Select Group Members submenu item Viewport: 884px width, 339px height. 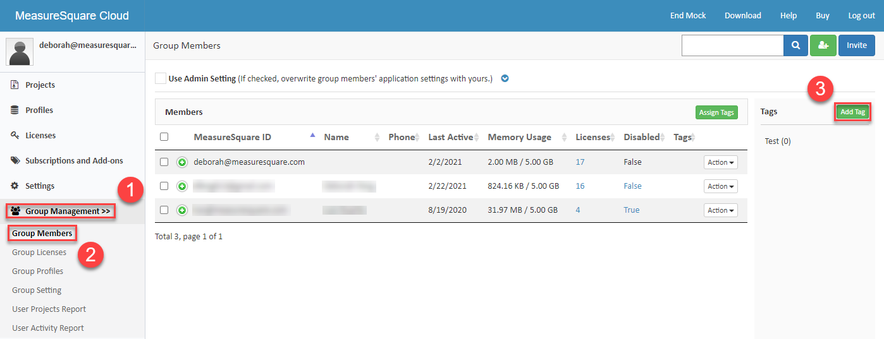click(x=42, y=233)
